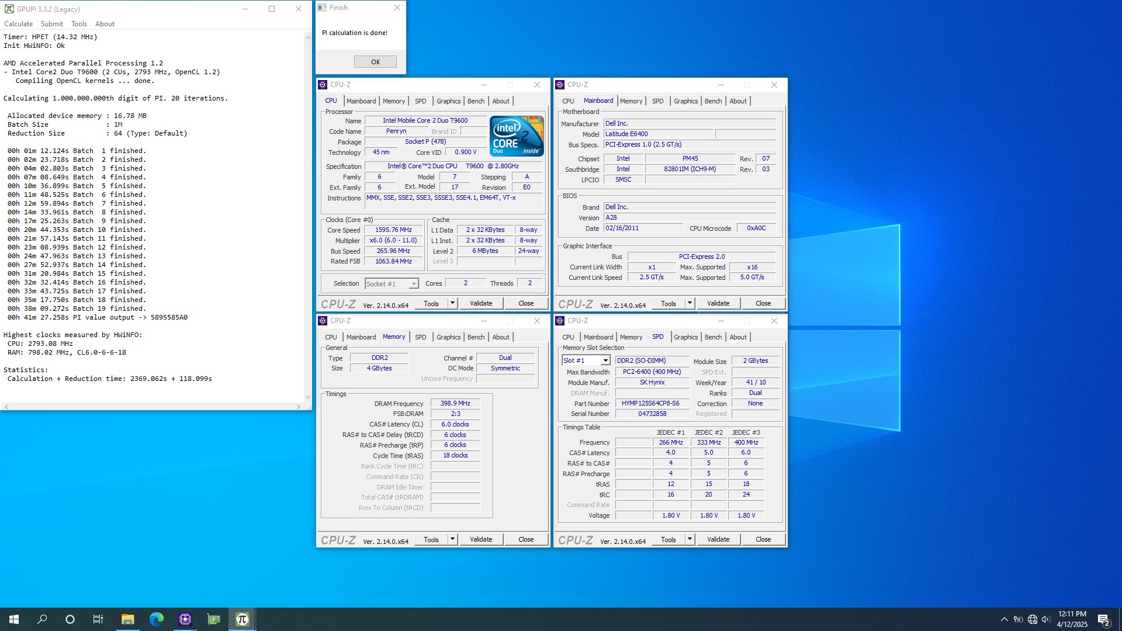Click CPU-Z icon in Mainboard window title bar

pyautogui.click(x=560, y=85)
